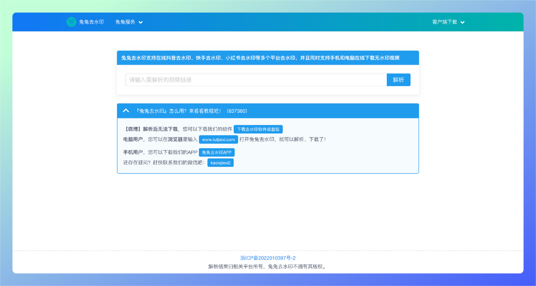Click the kaolajiexi2 WeChat button
The image size is (536, 286).
pos(220,163)
